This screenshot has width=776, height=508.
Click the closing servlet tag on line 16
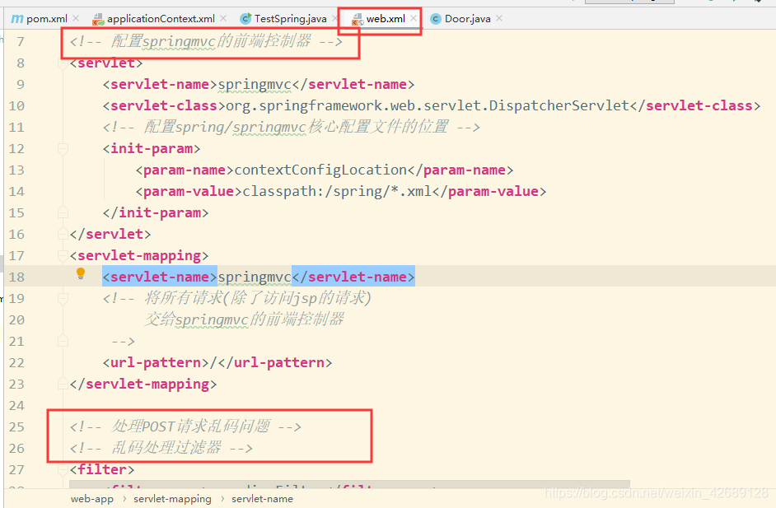click(x=110, y=234)
